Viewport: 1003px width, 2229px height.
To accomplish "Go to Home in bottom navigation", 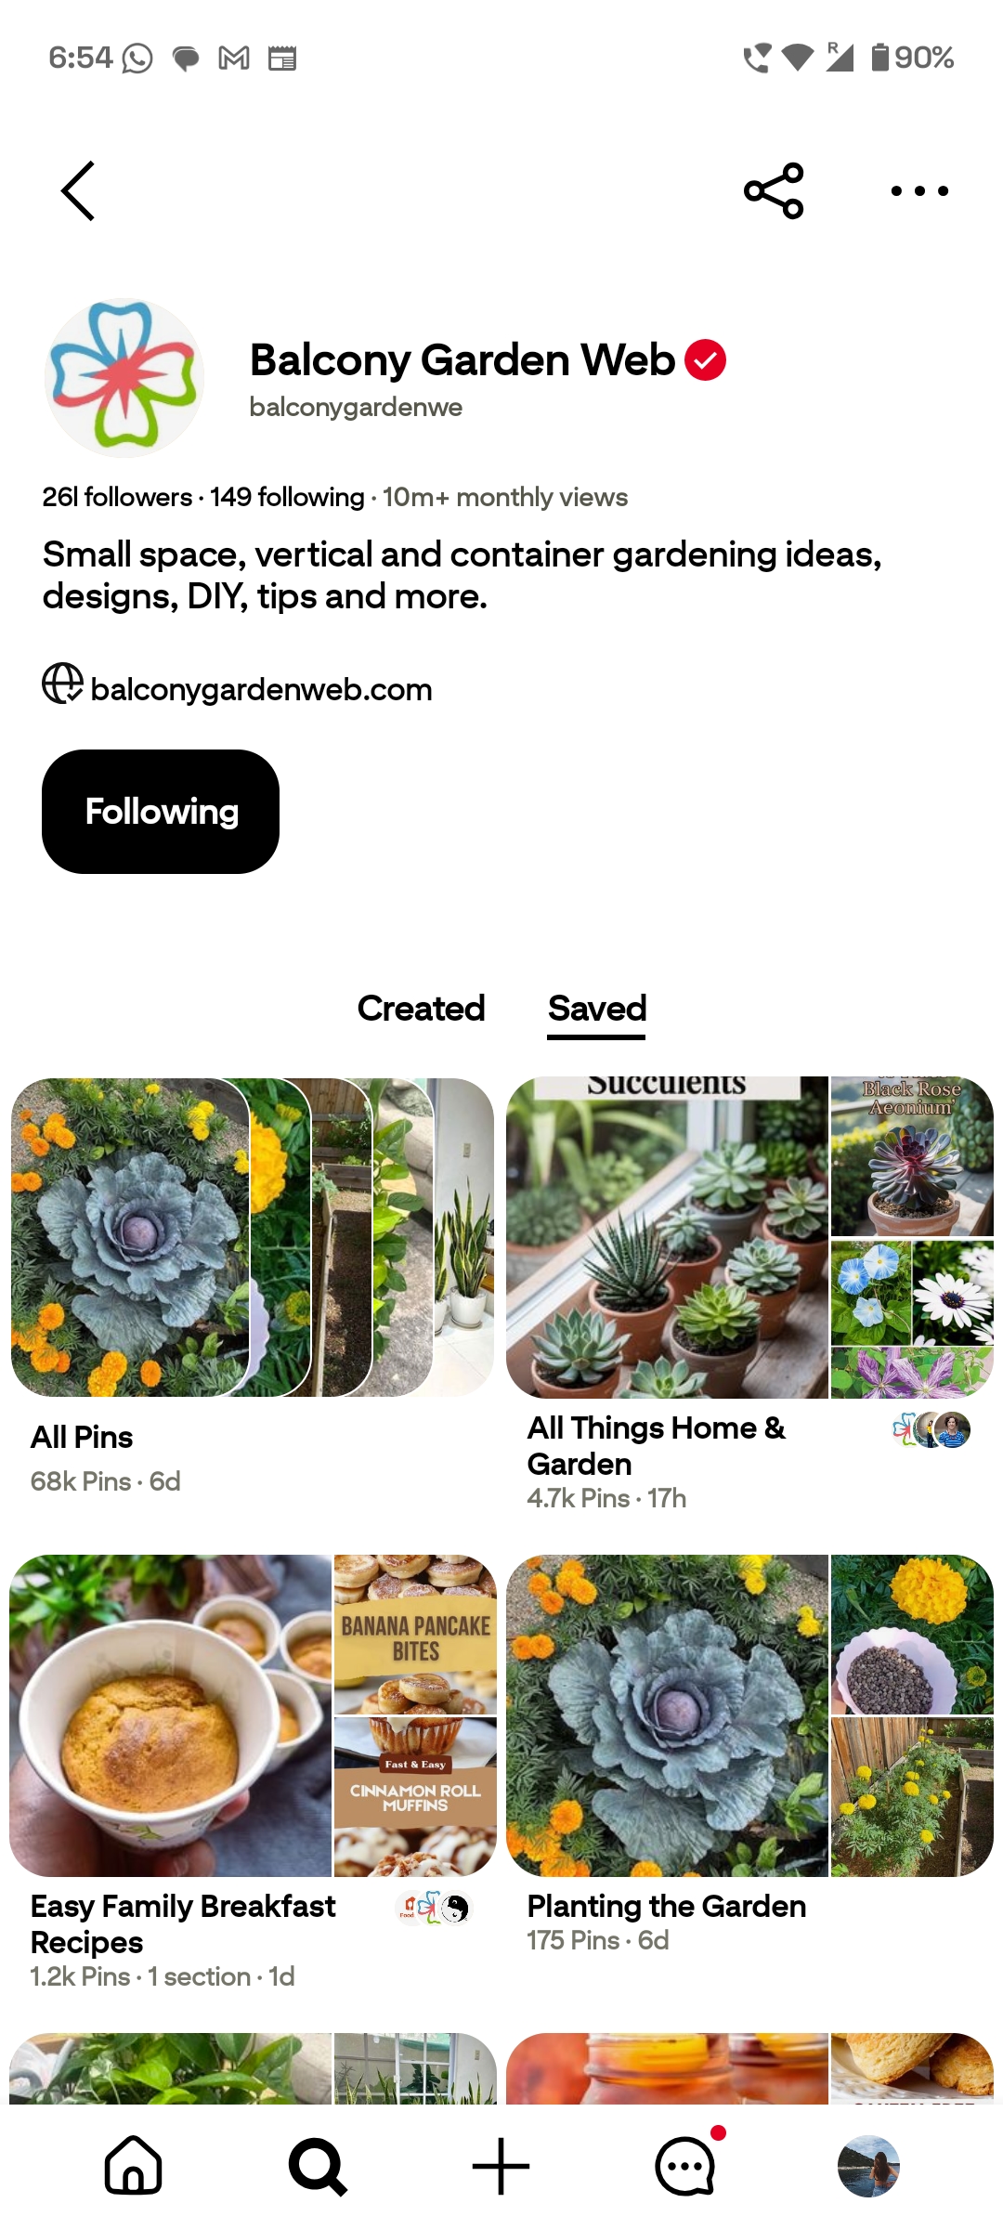I will 133,2166.
